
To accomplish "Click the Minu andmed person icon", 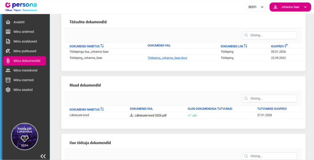I will coord(8,32).
